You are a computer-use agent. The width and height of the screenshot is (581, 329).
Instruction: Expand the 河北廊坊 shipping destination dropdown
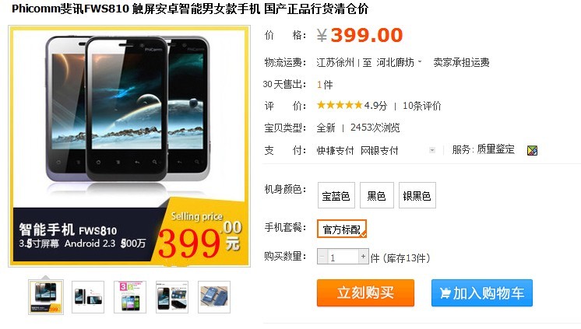click(x=399, y=62)
